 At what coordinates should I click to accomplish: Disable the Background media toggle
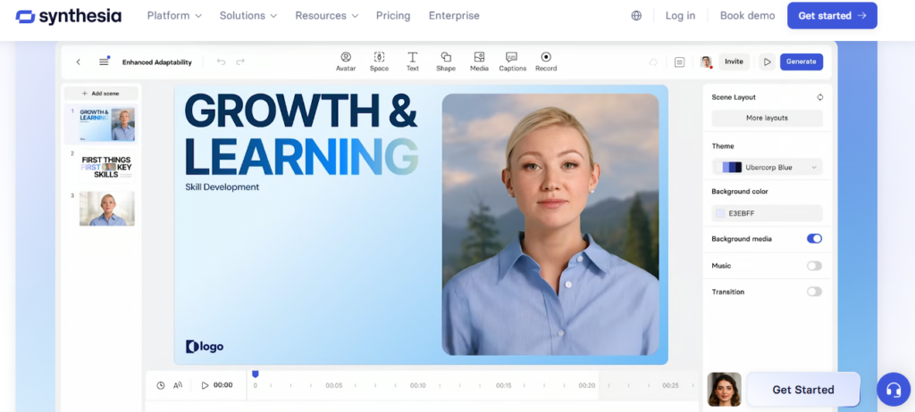814,239
